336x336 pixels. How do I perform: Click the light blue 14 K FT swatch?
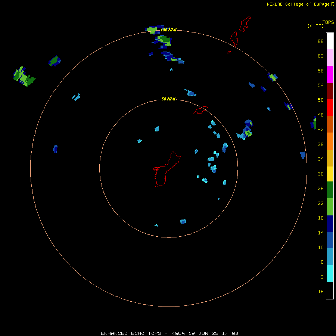coord(330,256)
